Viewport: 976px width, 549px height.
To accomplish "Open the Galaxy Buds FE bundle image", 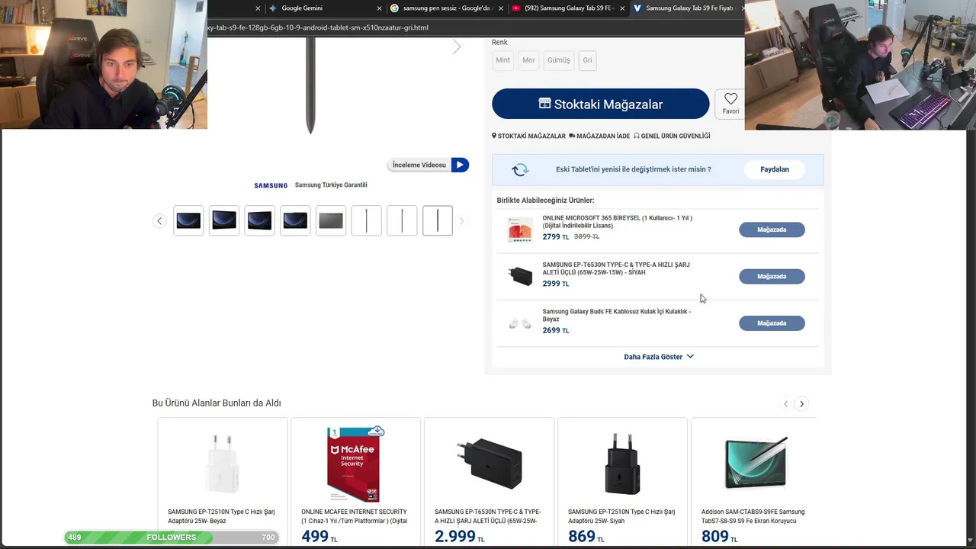I will pyautogui.click(x=520, y=324).
